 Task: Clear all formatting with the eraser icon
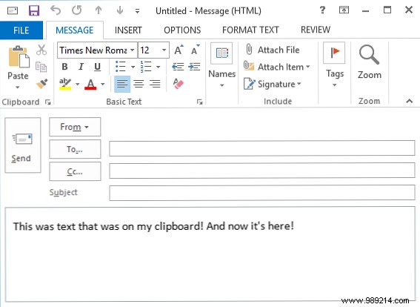[179, 83]
